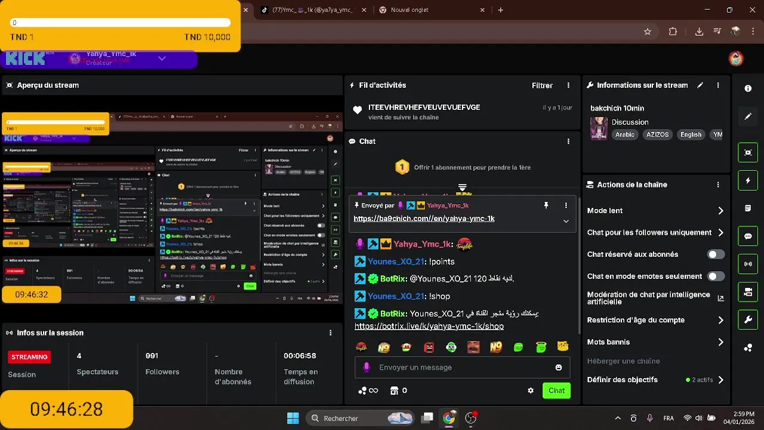Toggle the broadcast signal icon in sidebar
764x430 pixels.
coord(748,264)
